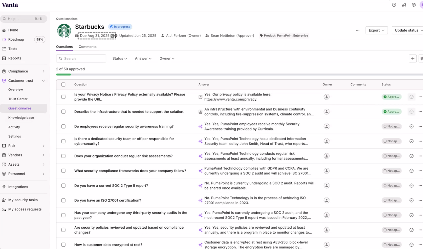Click the 2 of 50 approved progress bar
Viewport: 423px width, 249px height.
pyautogui.click(x=240, y=75)
